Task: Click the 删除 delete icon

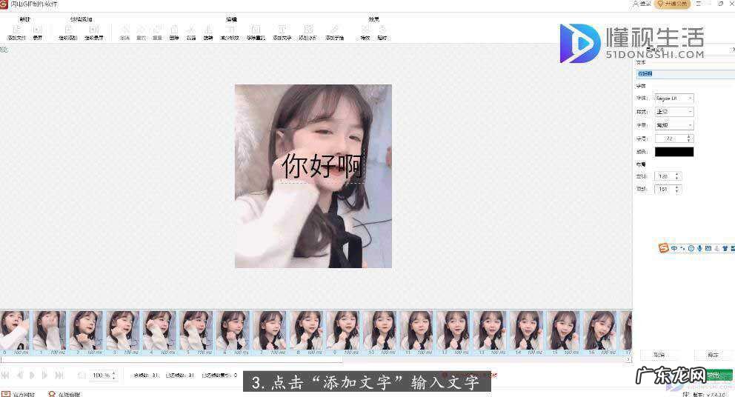Action: (x=174, y=30)
